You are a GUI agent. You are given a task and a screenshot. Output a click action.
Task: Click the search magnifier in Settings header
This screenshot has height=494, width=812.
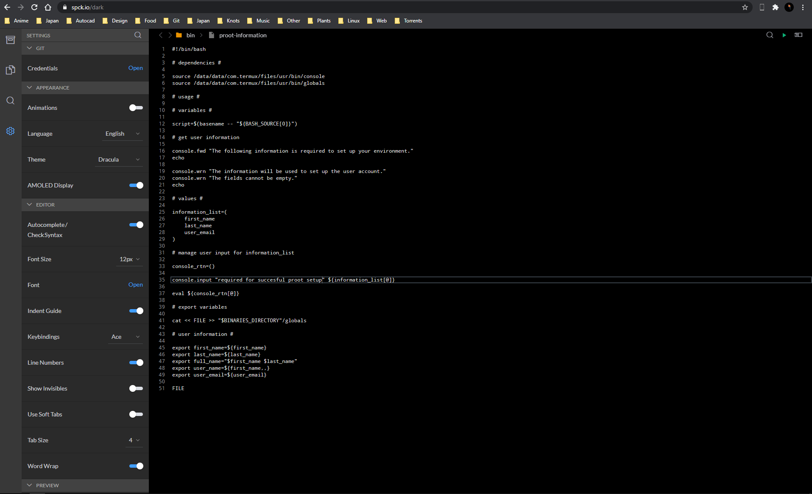tap(137, 35)
